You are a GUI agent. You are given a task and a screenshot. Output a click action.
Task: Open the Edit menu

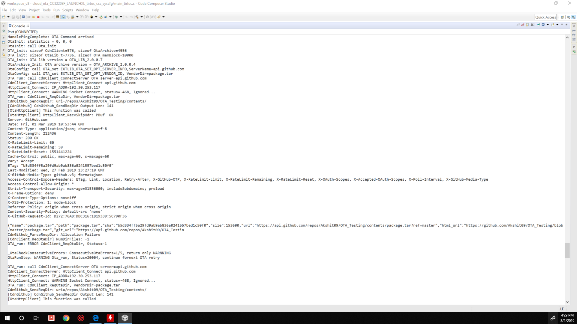pyautogui.click(x=13, y=10)
